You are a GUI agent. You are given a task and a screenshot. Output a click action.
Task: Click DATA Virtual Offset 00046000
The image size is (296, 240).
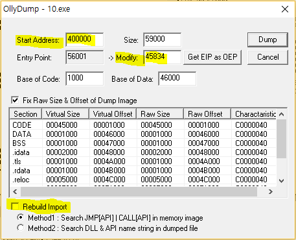(109, 134)
